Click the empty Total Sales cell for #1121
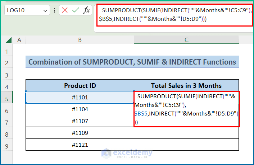The image size is (254, 165). tap(186, 145)
